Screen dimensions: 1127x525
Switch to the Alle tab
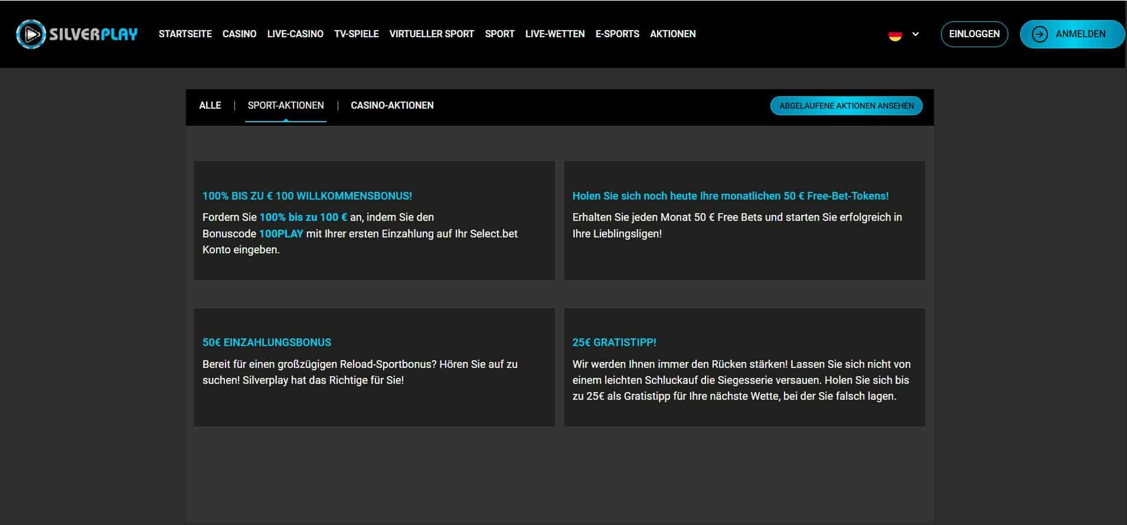[210, 106]
